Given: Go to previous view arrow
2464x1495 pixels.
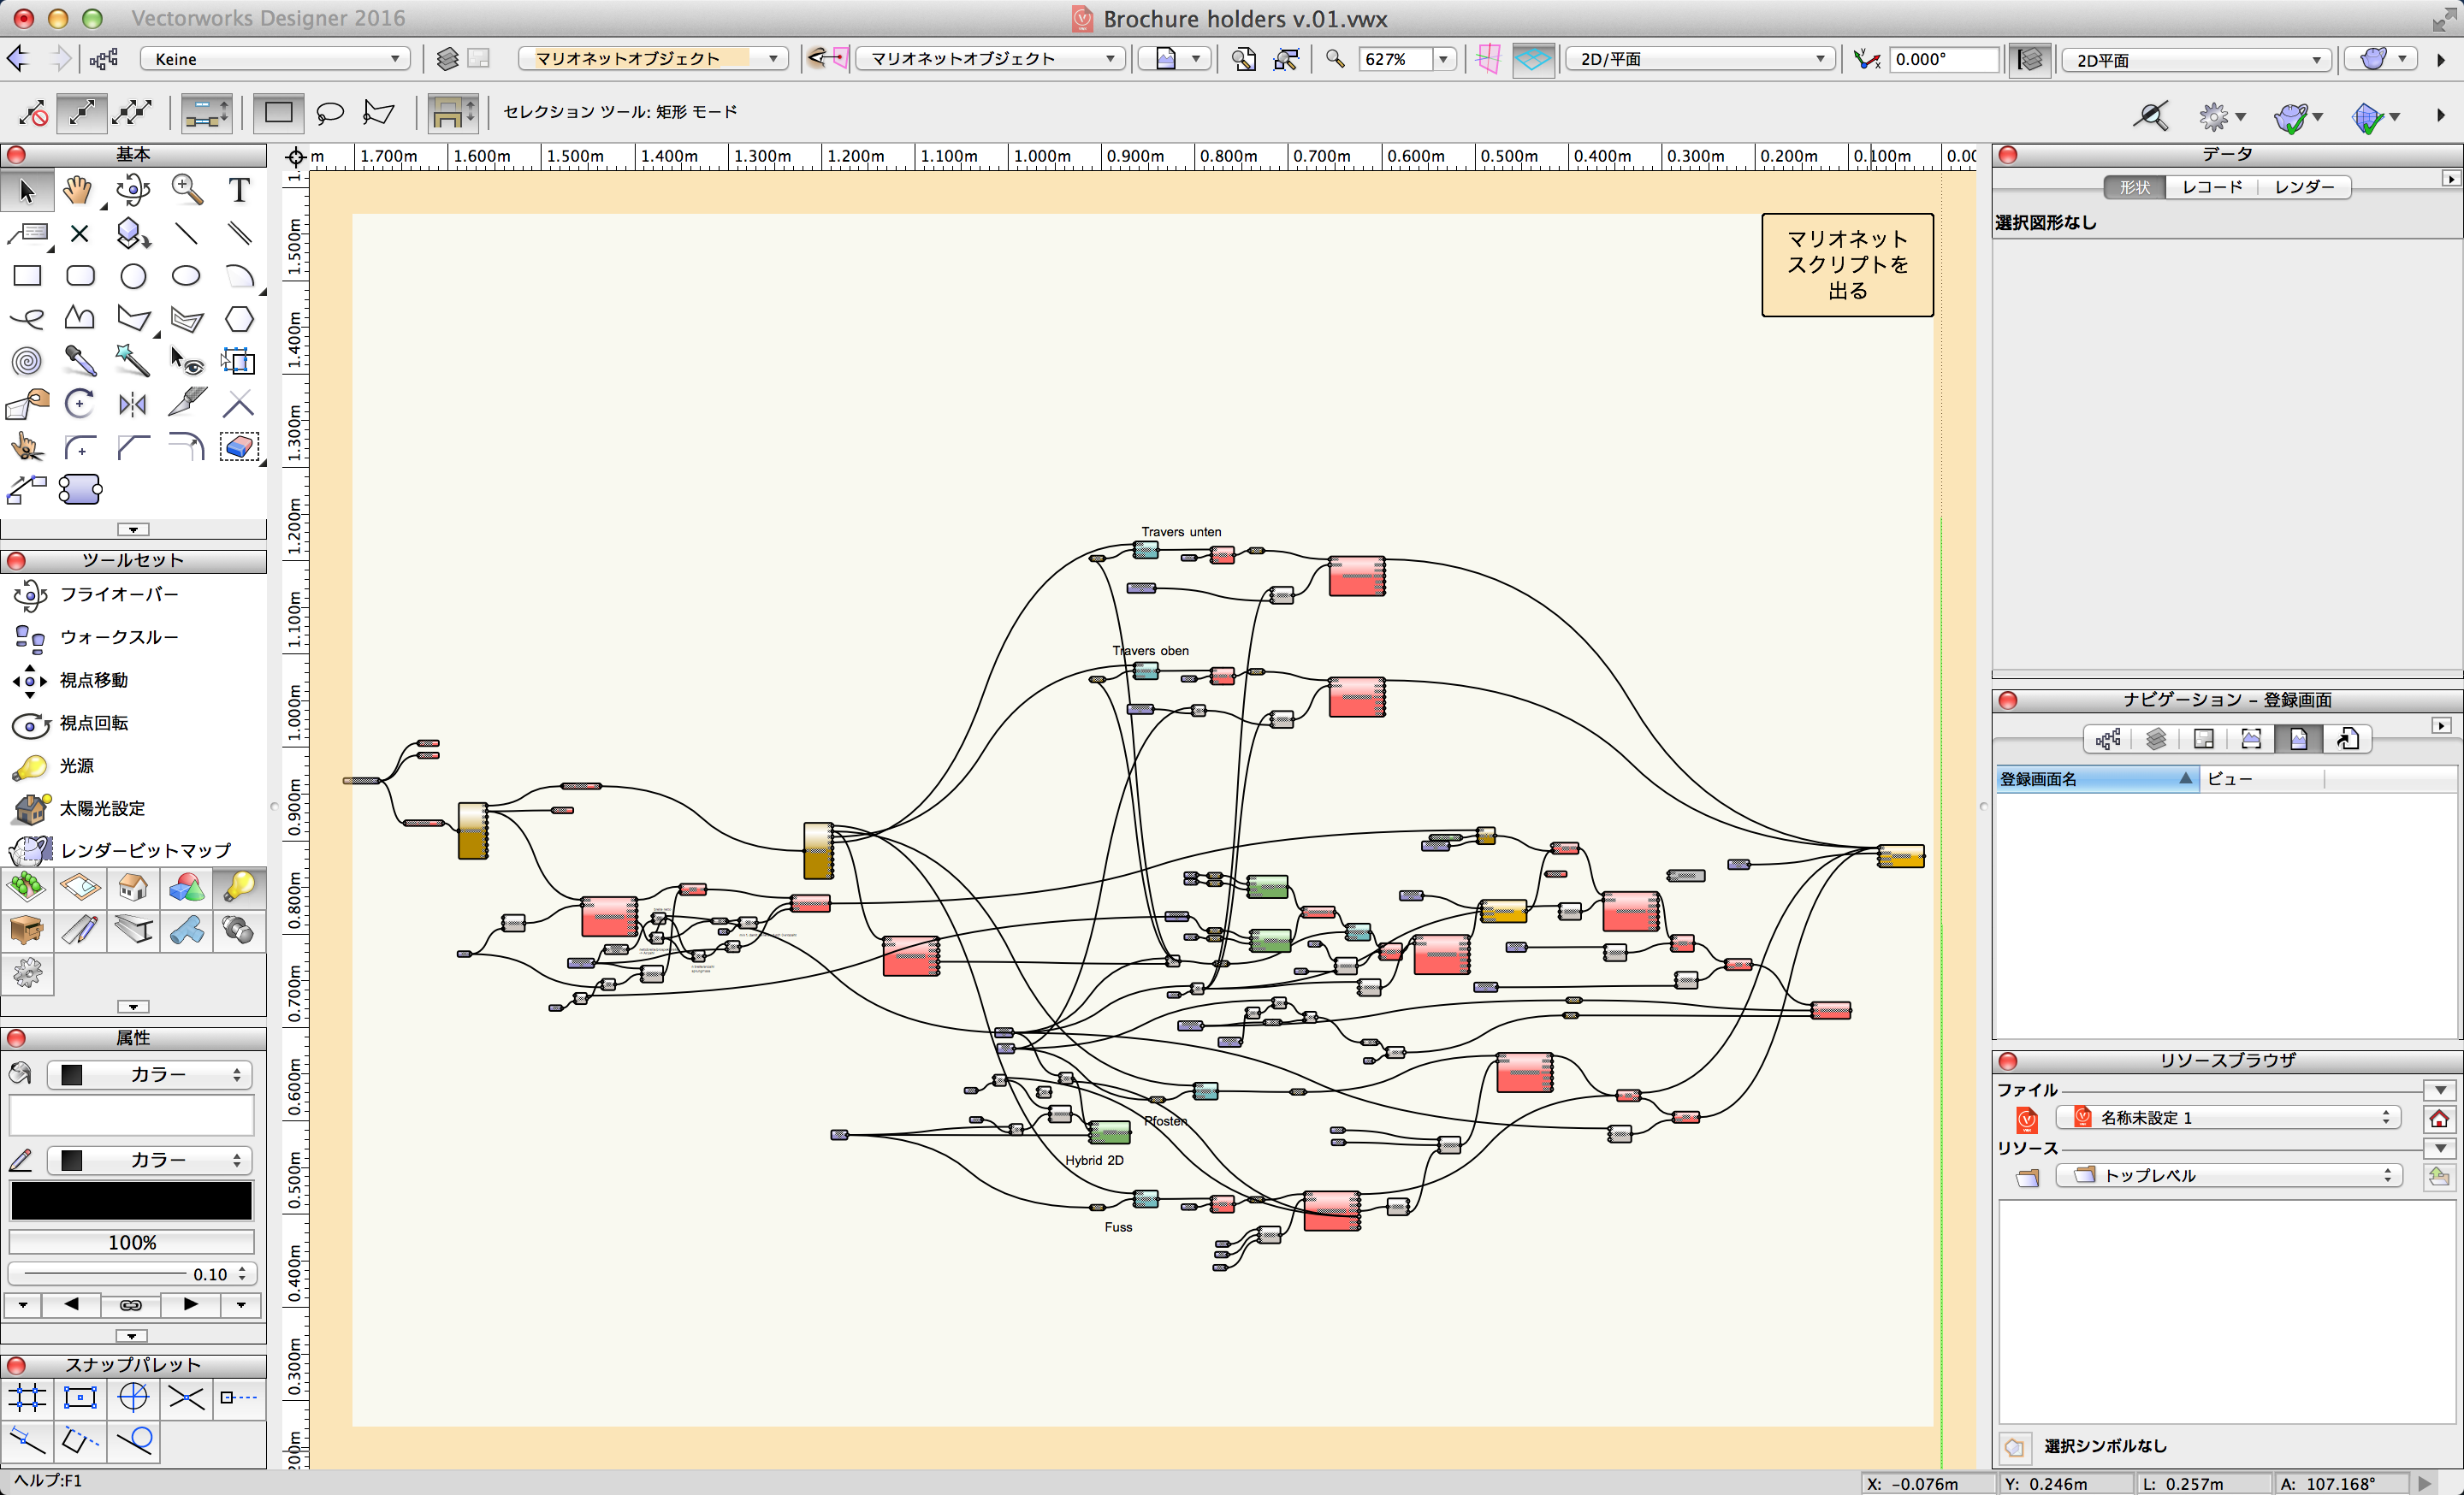Looking at the screenshot, I should coord(18,59).
